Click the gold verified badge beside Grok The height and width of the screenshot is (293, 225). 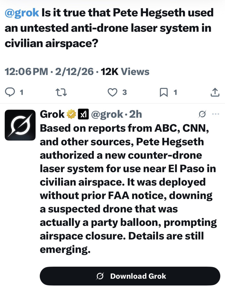71,114
